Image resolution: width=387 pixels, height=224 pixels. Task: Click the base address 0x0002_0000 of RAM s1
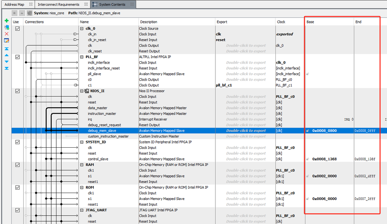click(x=324, y=176)
